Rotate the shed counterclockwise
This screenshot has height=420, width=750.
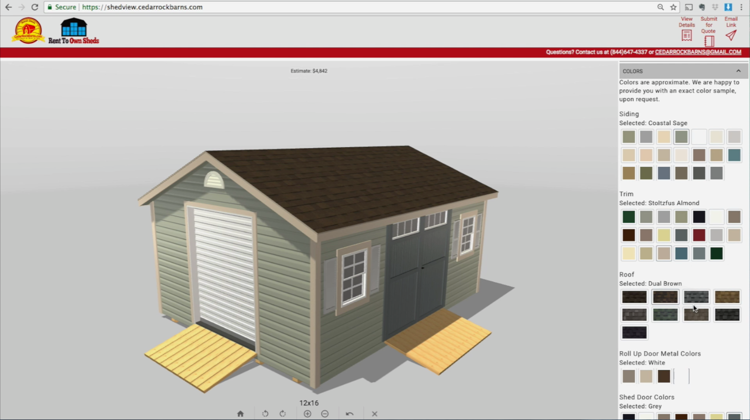click(265, 414)
